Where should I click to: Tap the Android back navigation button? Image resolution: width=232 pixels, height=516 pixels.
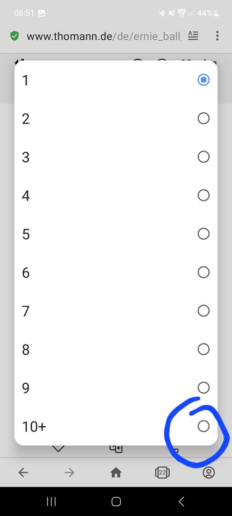pyautogui.click(x=181, y=501)
